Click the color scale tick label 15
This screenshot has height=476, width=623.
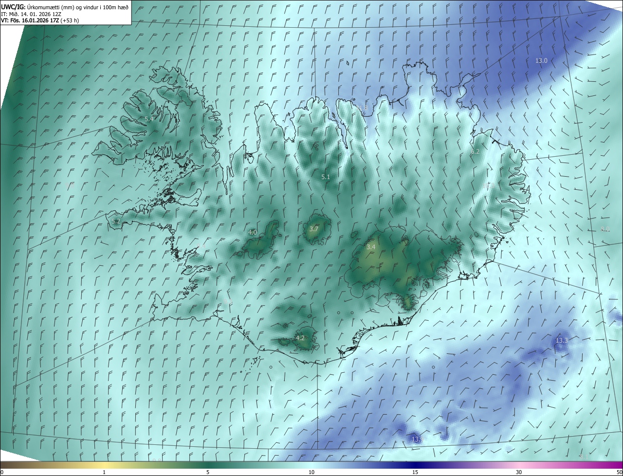tap(415, 472)
